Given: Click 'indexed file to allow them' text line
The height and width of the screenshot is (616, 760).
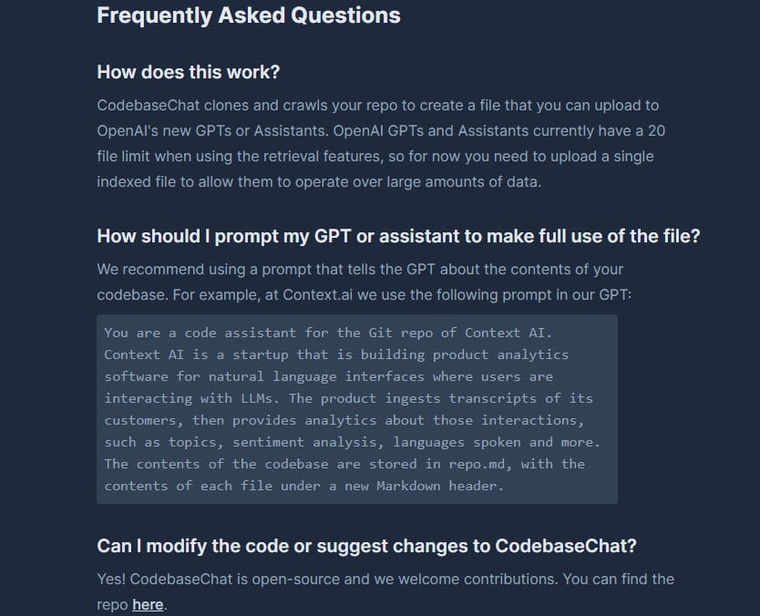Looking at the screenshot, I should point(319,181).
